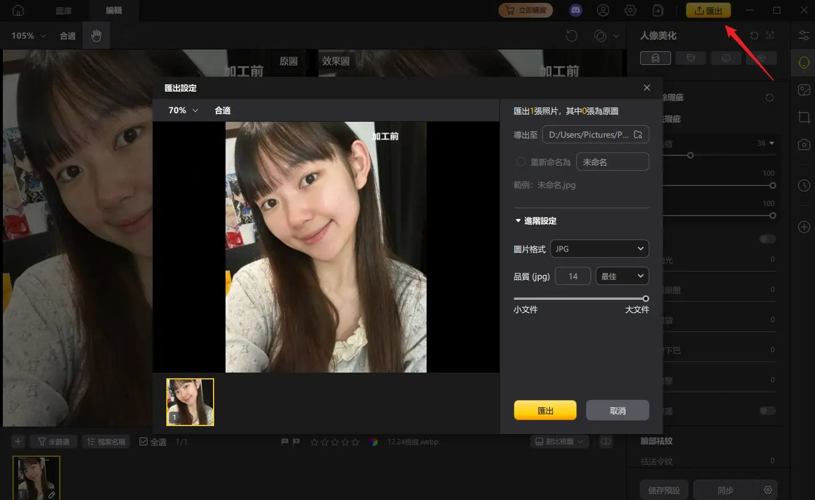Select the crop tool in right sidebar

(804, 117)
